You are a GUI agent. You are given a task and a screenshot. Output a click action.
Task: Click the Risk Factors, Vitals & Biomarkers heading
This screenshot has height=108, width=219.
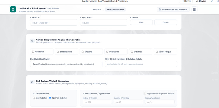click(x=53, y=81)
